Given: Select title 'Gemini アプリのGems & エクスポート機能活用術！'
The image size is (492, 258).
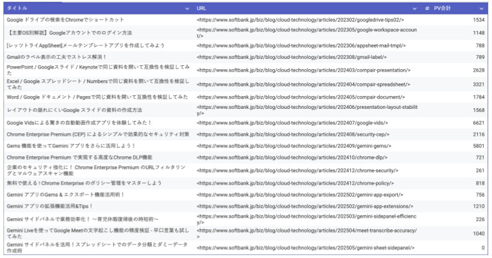Looking at the screenshot, I should click(65, 195).
